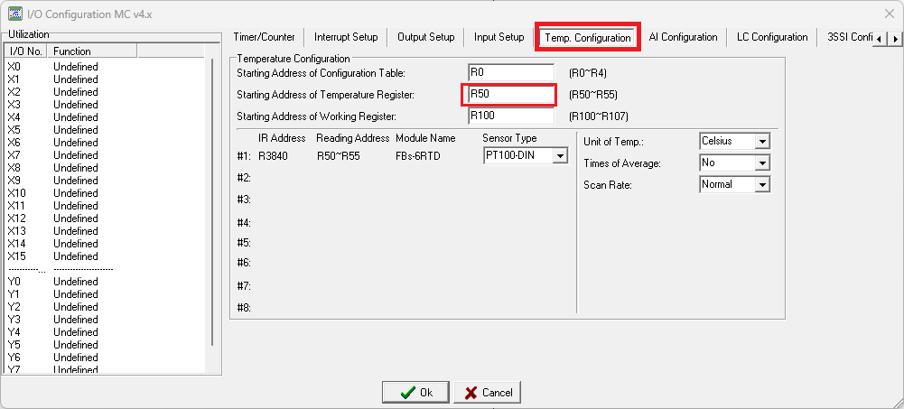Screen dimensions: 904x409
Task: Open the LC Configuration tab
Action: (771, 37)
